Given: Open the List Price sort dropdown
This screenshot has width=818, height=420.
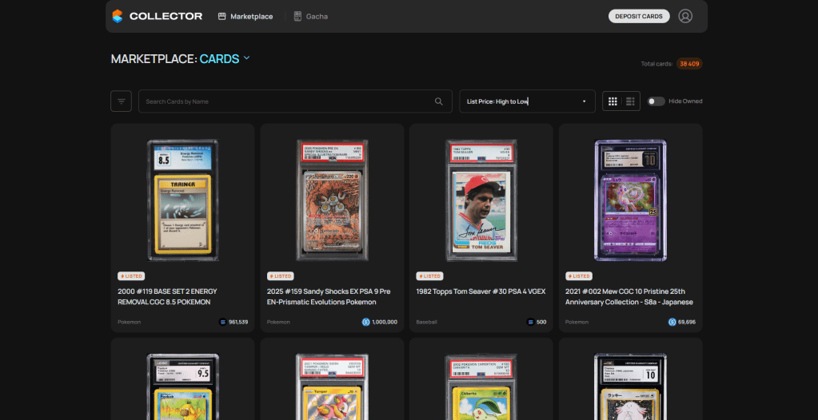Looking at the screenshot, I should click(526, 101).
